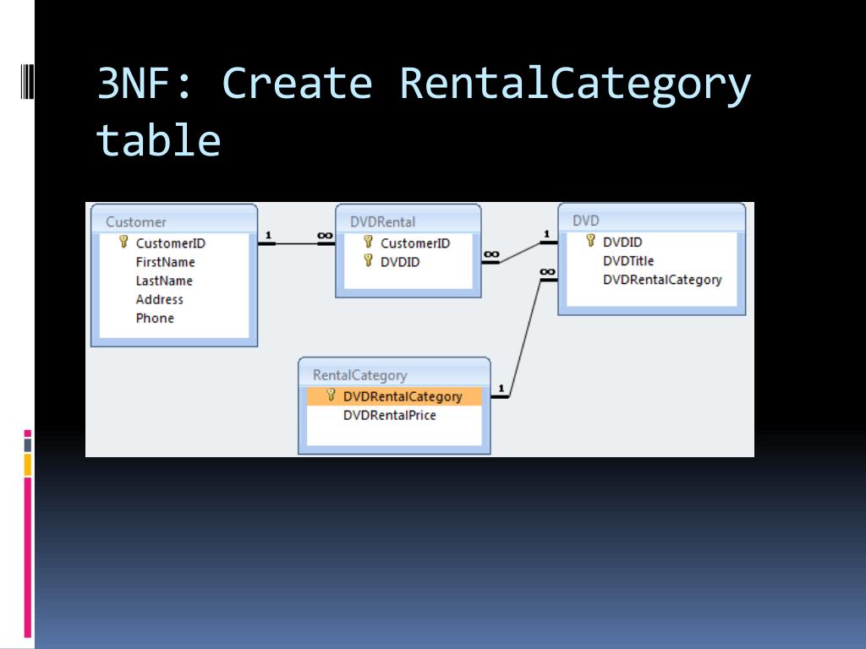This screenshot has height=649, width=866.
Task: Select the RentalCategory table title bar
Action: click(x=394, y=374)
